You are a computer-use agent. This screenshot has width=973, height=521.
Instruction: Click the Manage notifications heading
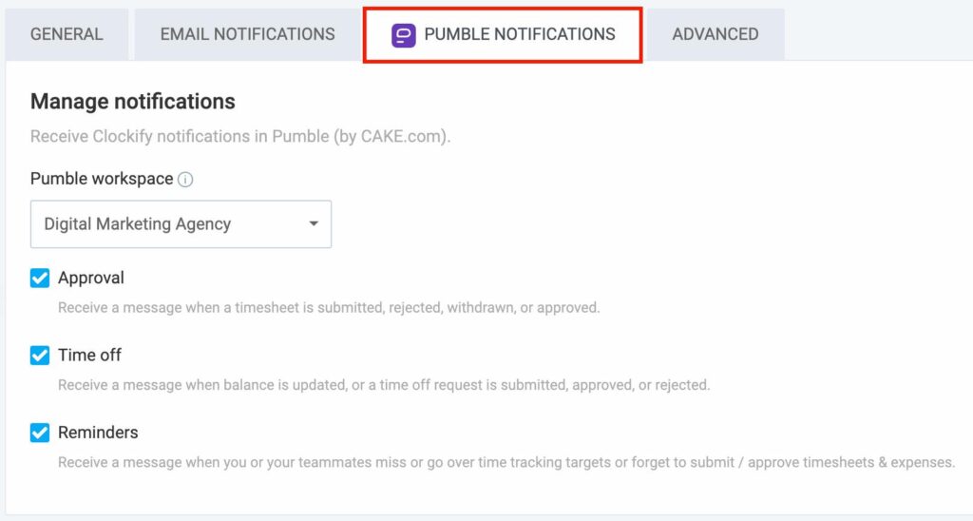point(133,101)
